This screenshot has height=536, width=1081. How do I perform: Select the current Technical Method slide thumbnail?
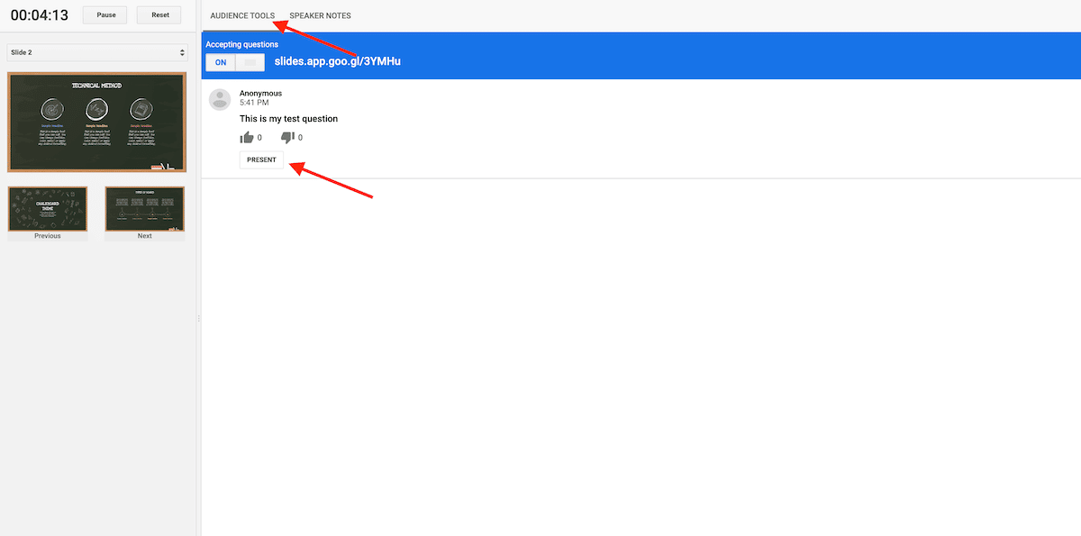pyautogui.click(x=97, y=122)
